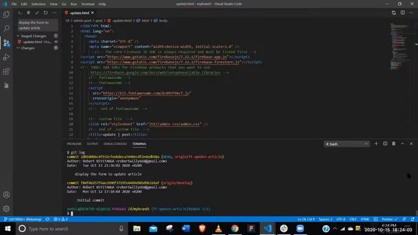Viewport: 418px width, 235px height.
Task: Open the Source Control view icon
Action: [7, 42]
